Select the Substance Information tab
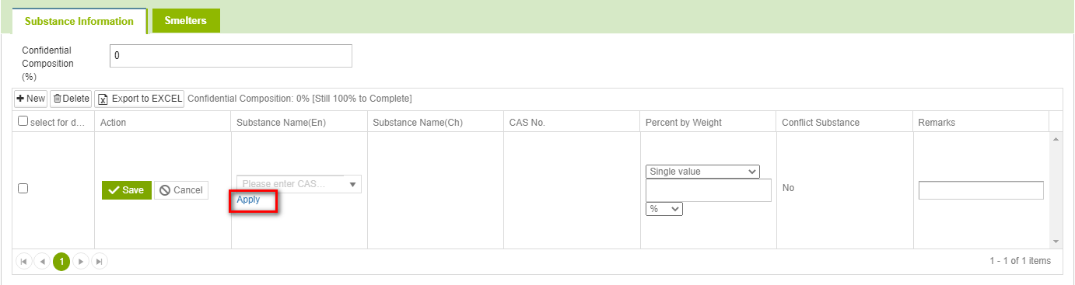This screenshot has width=1075, height=285. coord(79,21)
